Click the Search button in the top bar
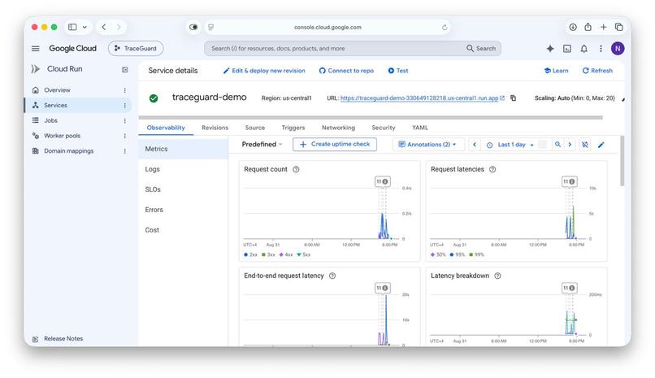 (481, 49)
